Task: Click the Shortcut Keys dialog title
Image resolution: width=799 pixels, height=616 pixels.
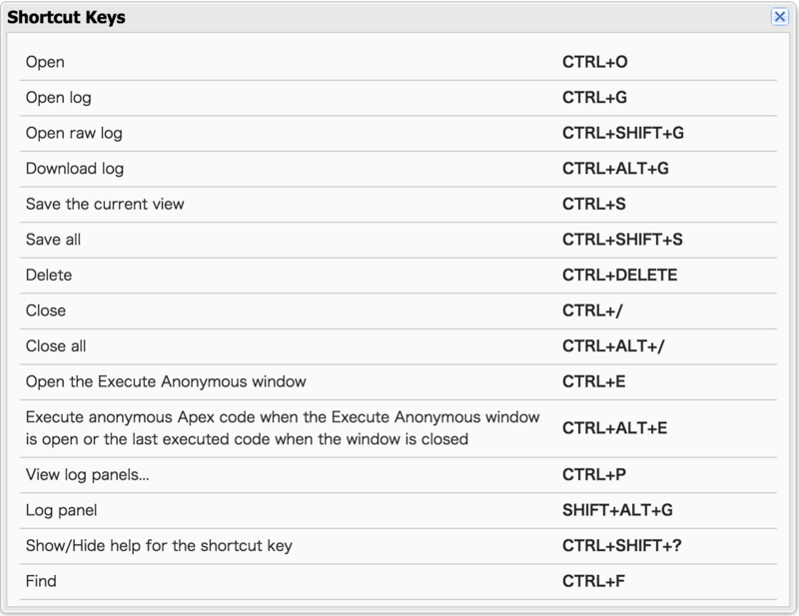Action: [66, 17]
